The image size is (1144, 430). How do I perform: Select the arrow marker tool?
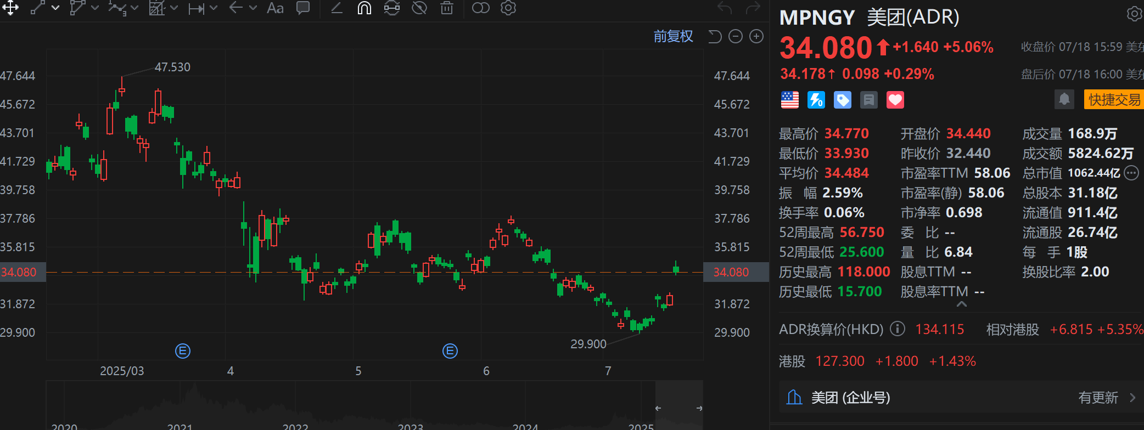(x=236, y=8)
